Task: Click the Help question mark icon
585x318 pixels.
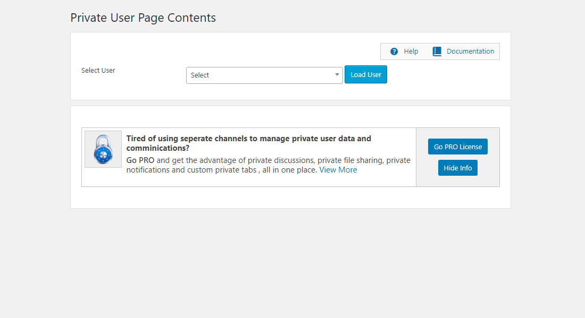Action: pos(394,51)
